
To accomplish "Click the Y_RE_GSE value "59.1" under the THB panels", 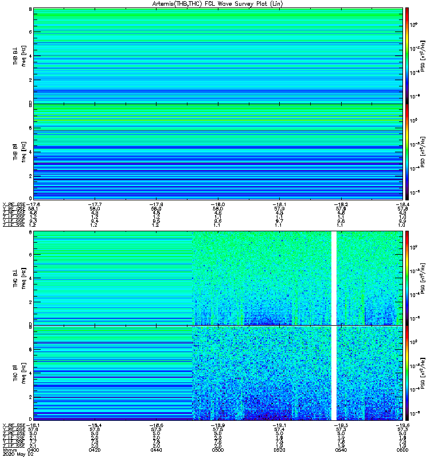I will point(33,209).
